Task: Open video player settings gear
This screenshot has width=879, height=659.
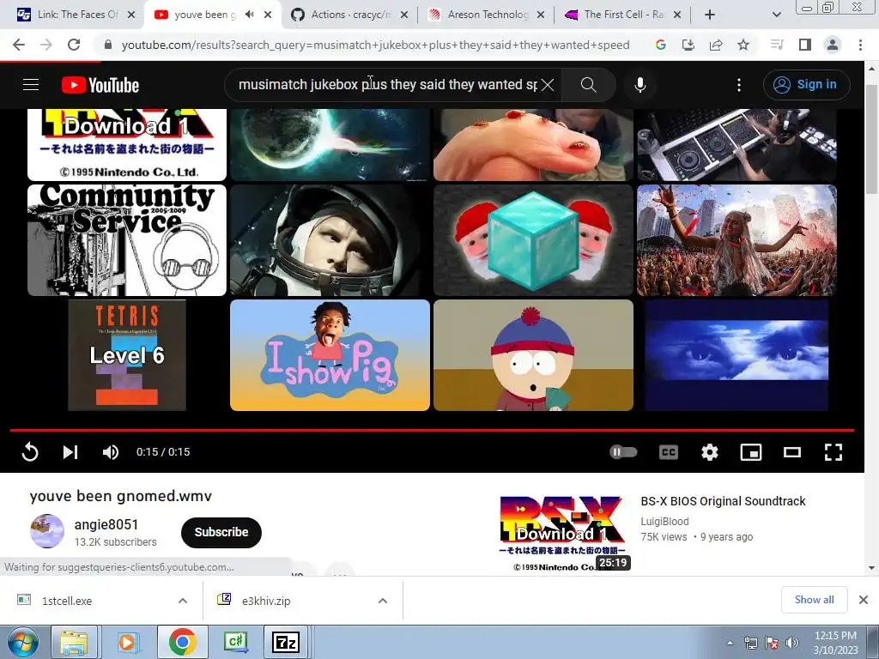Action: tap(710, 451)
